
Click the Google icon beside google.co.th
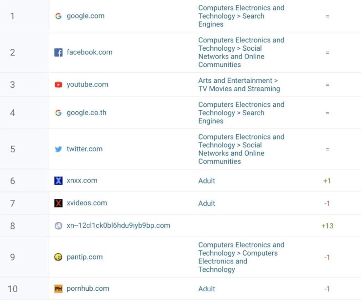coord(58,113)
